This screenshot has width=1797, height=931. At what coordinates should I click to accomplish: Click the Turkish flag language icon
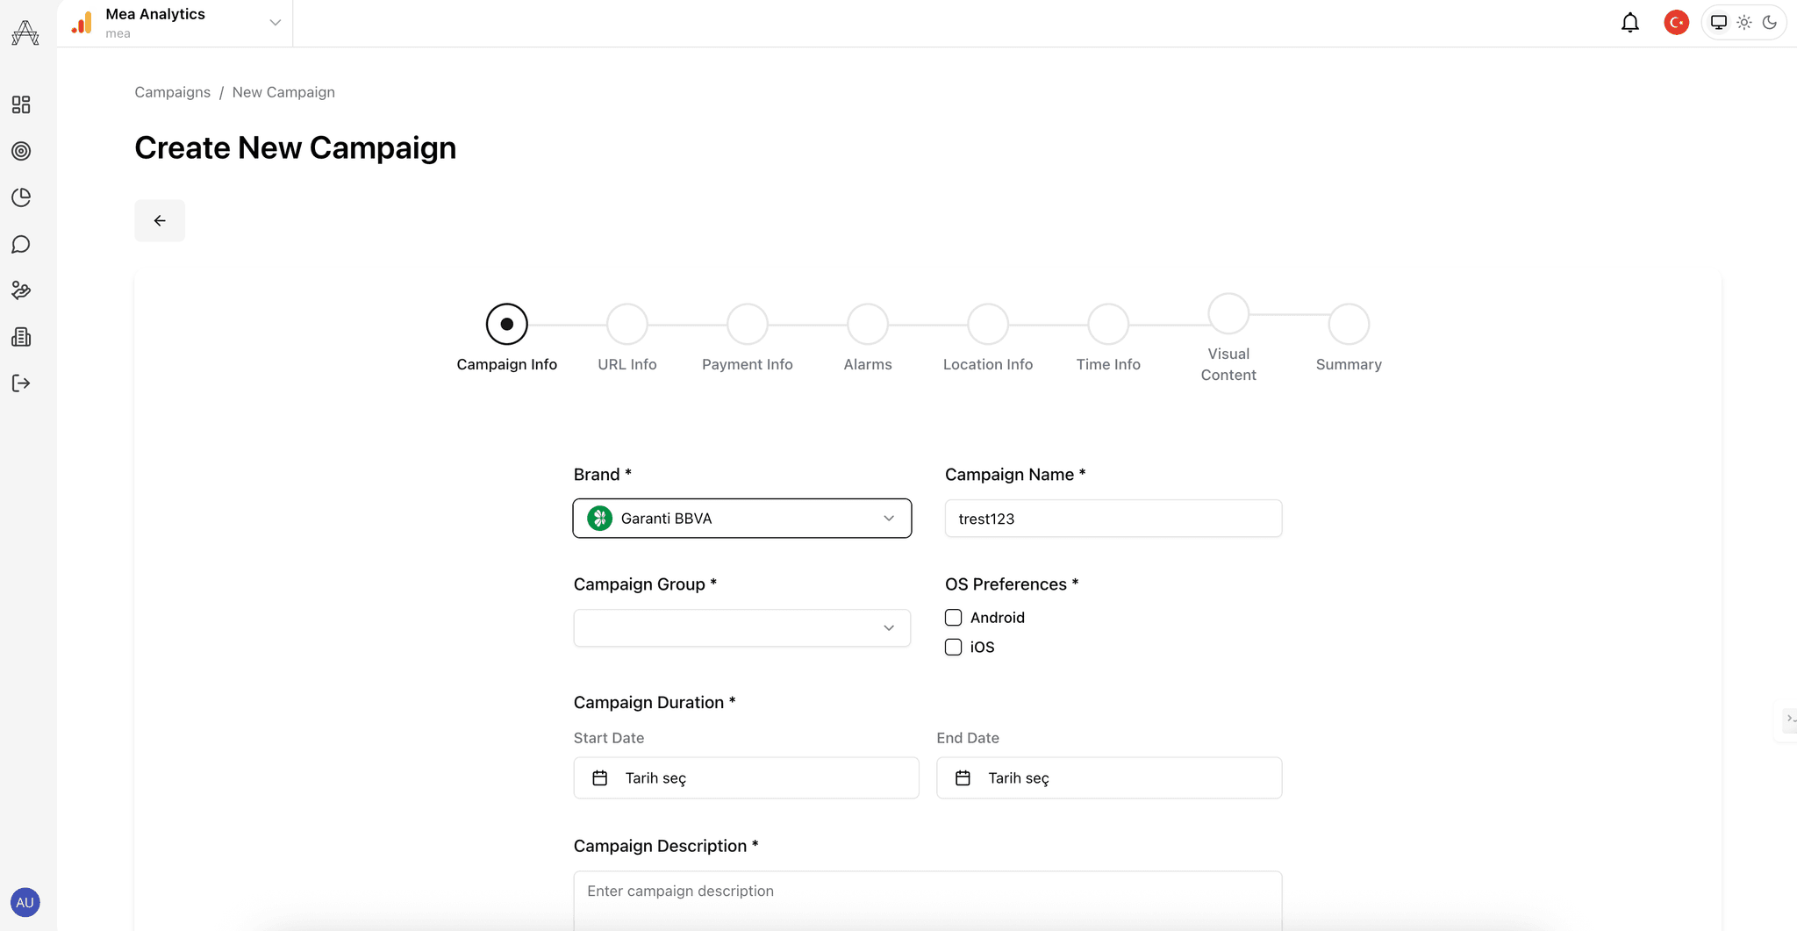click(x=1677, y=23)
